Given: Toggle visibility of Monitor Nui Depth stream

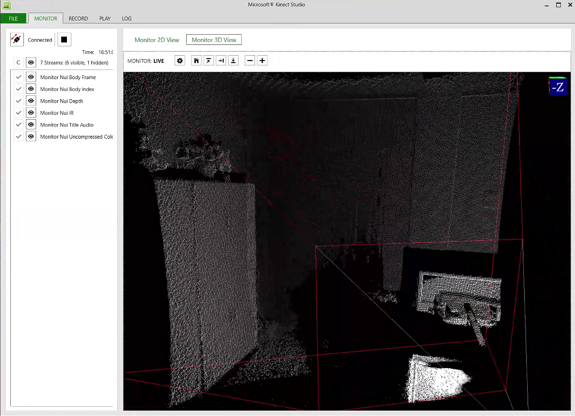Looking at the screenshot, I should [31, 101].
